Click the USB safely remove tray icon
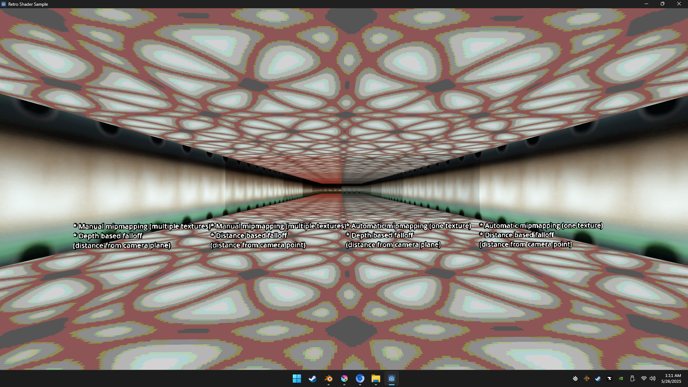Screen dimensions: 688x387 632,378
